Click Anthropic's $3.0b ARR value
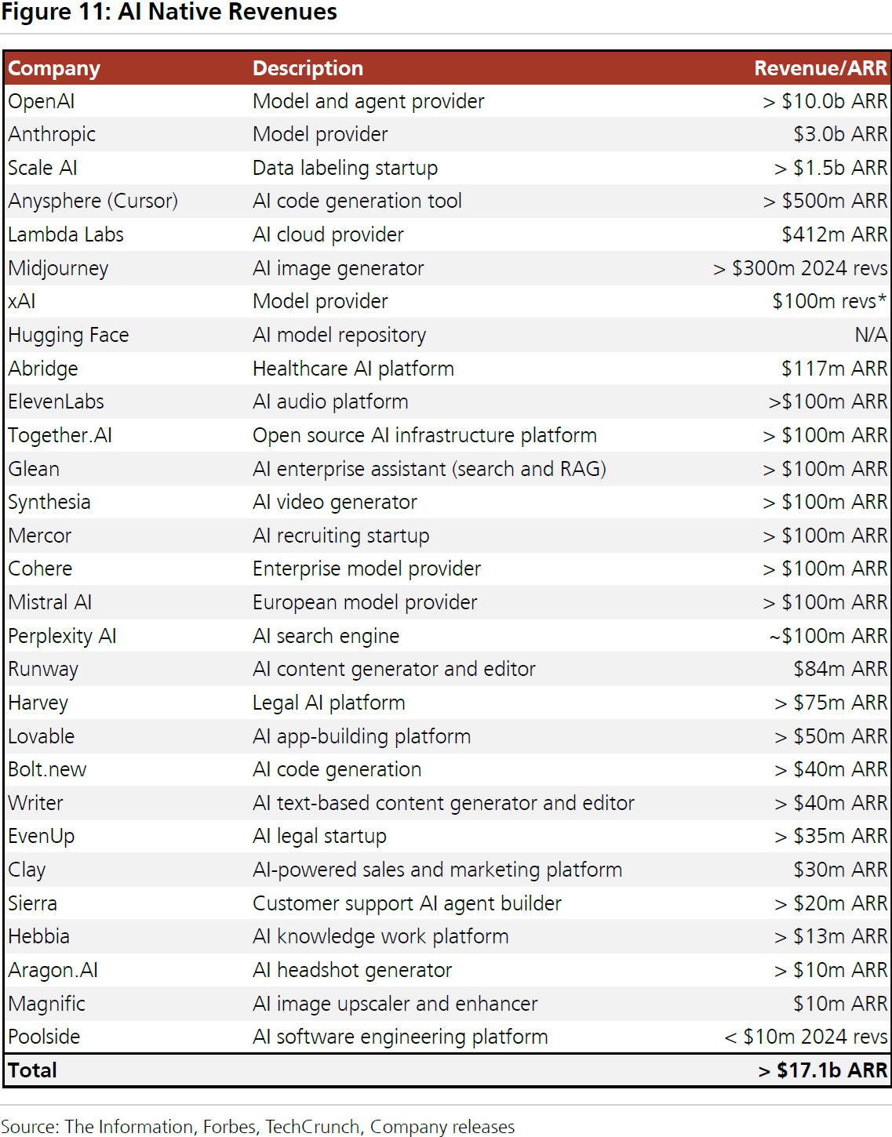892x1137 pixels. [839, 135]
